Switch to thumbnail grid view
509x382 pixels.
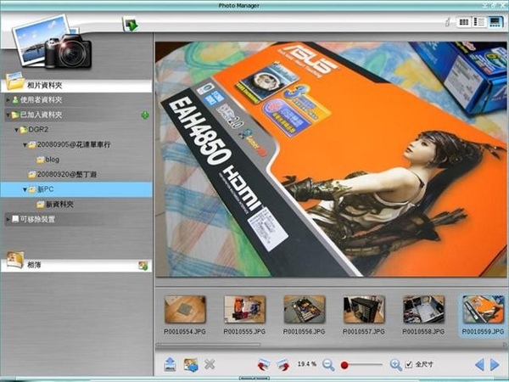pyautogui.click(x=464, y=22)
